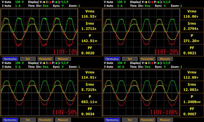Choose Parameter in the 110V-20% panel
Screen dimensions: 204x122
click(x=147, y=59)
